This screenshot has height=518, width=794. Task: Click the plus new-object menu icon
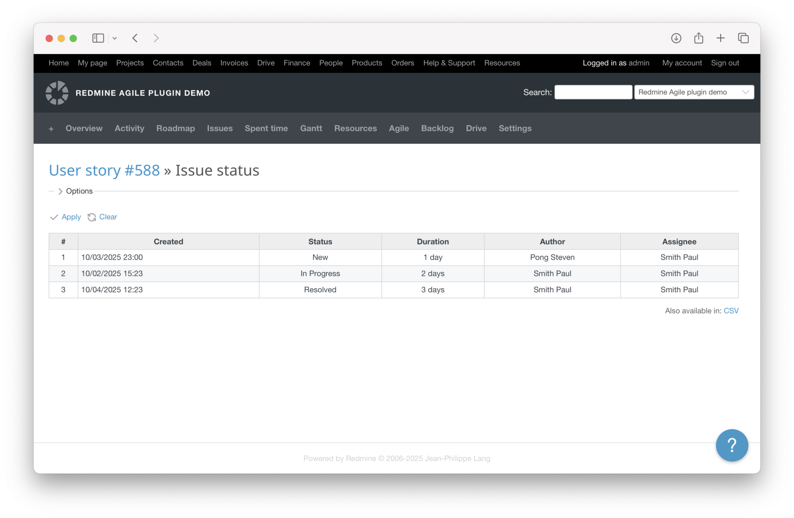pyautogui.click(x=51, y=129)
